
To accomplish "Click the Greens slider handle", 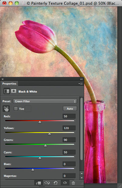I will click(x=45, y=146).
